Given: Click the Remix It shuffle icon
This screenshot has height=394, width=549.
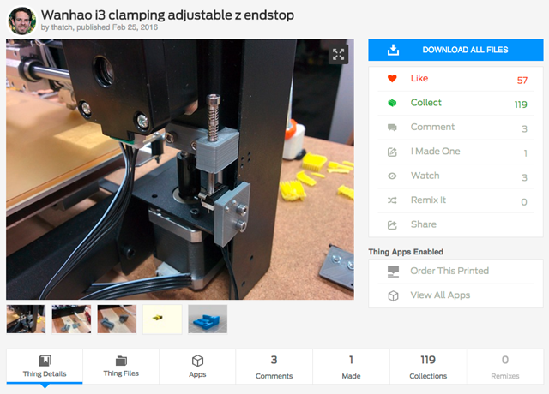Looking at the screenshot, I should tap(392, 200).
